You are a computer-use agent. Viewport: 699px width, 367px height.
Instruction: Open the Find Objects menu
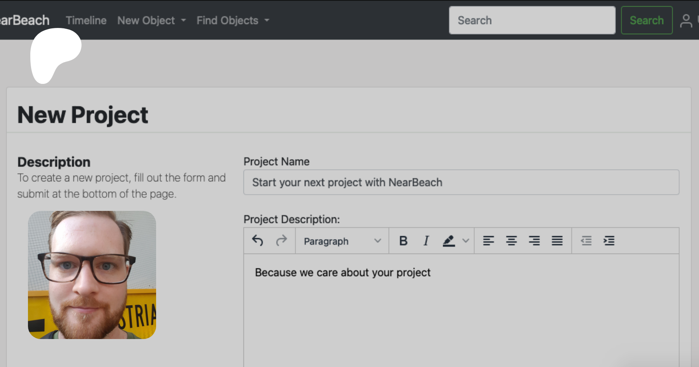[x=233, y=21]
